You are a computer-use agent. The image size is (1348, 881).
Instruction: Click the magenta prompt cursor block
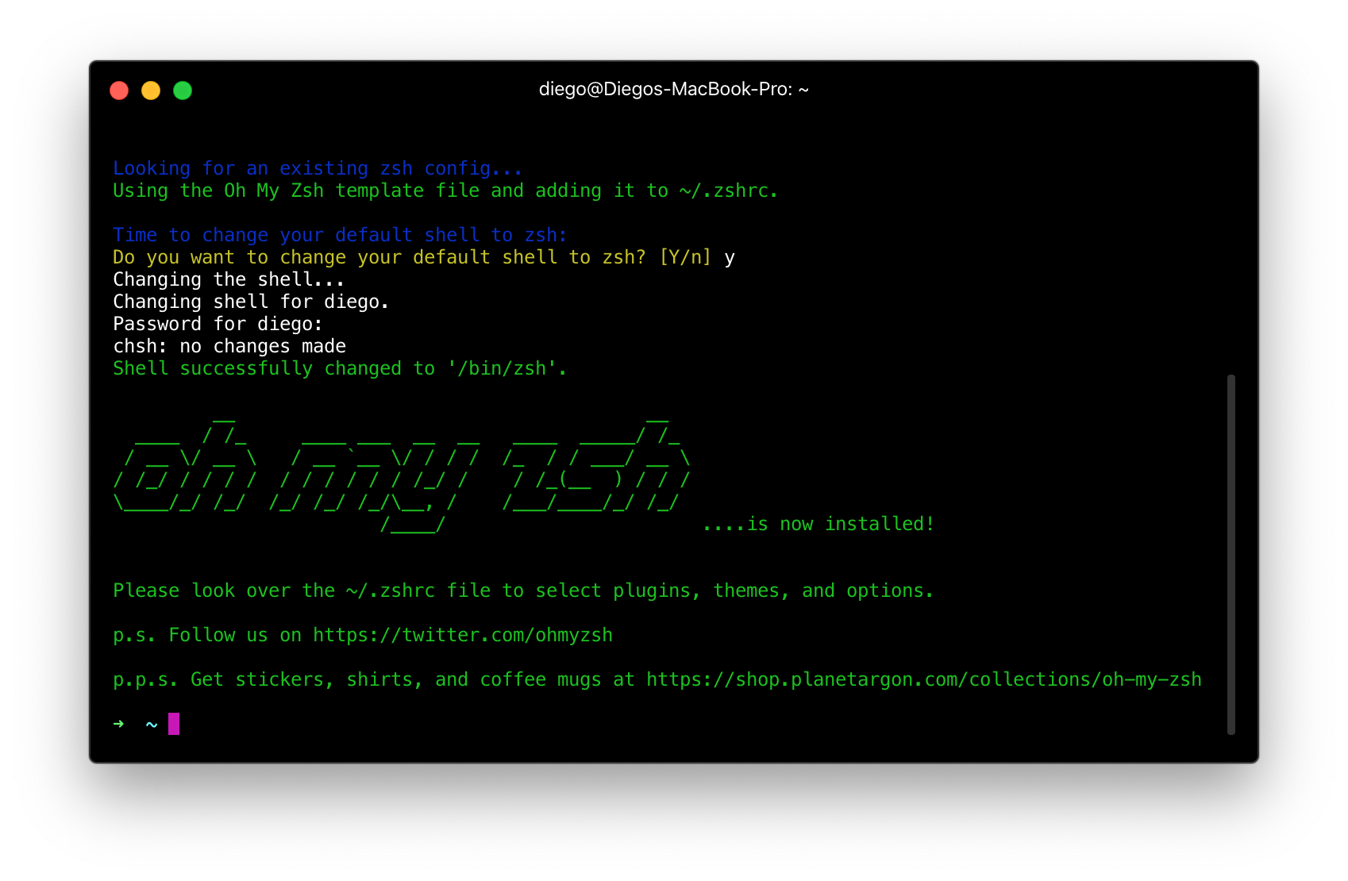(x=174, y=724)
